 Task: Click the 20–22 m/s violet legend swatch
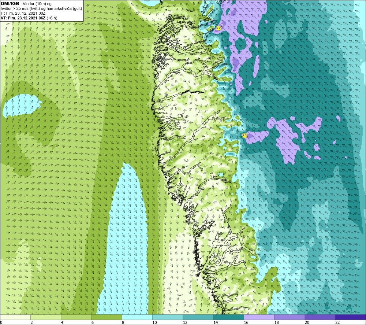(320, 317)
